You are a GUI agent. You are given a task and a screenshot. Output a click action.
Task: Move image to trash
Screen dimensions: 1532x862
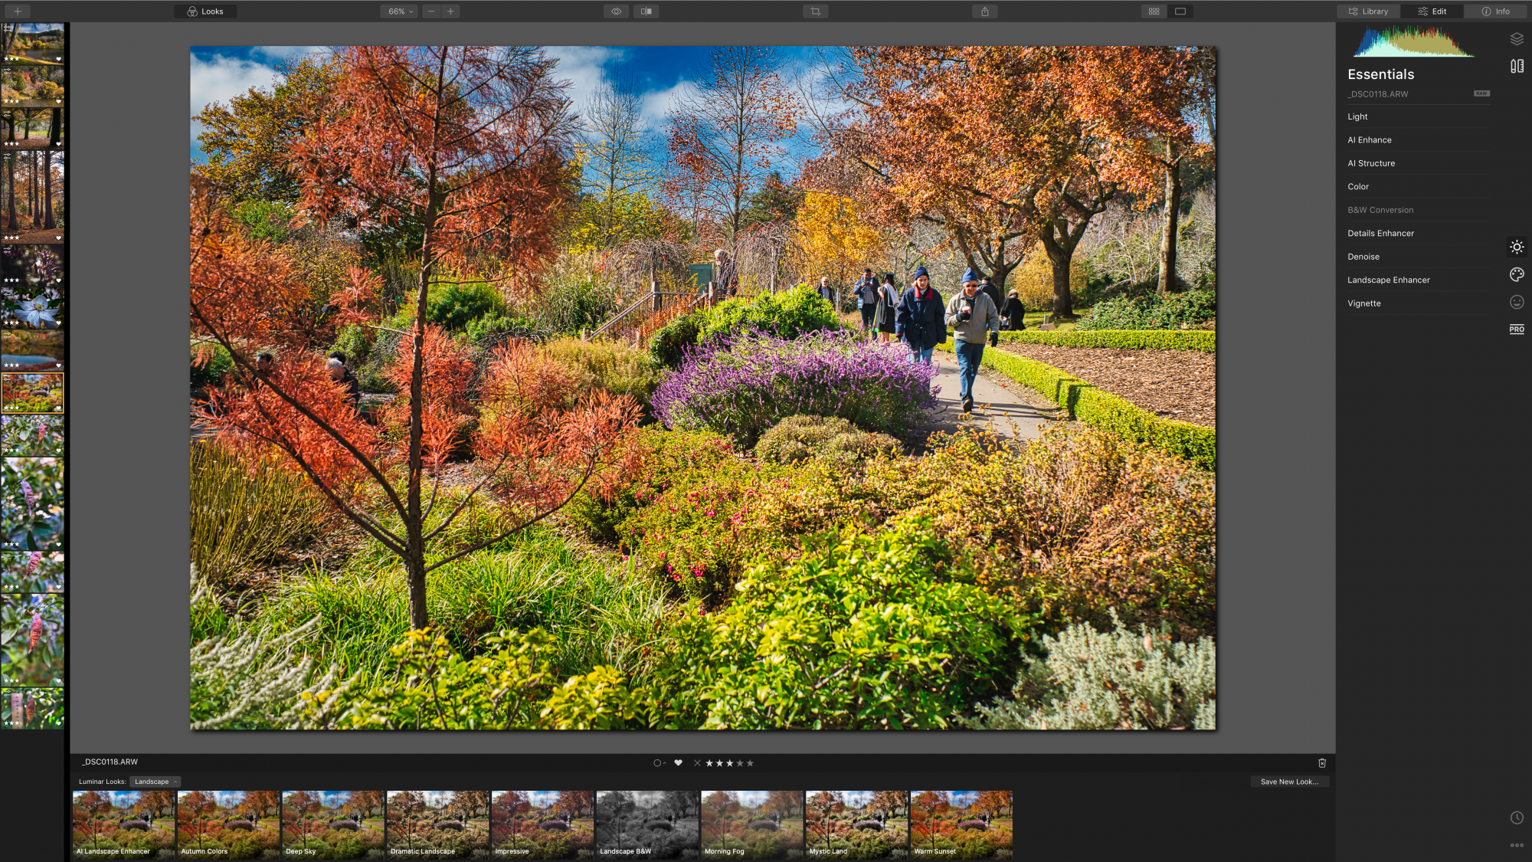(1322, 763)
